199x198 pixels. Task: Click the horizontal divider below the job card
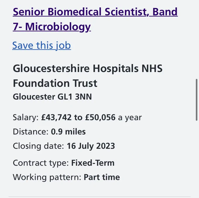click(99, 197)
